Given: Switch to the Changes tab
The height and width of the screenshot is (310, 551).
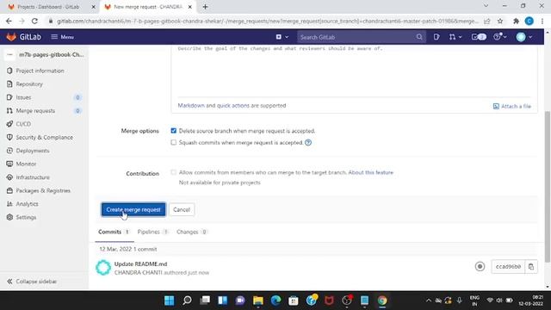Looking at the screenshot, I should (192, 232).
